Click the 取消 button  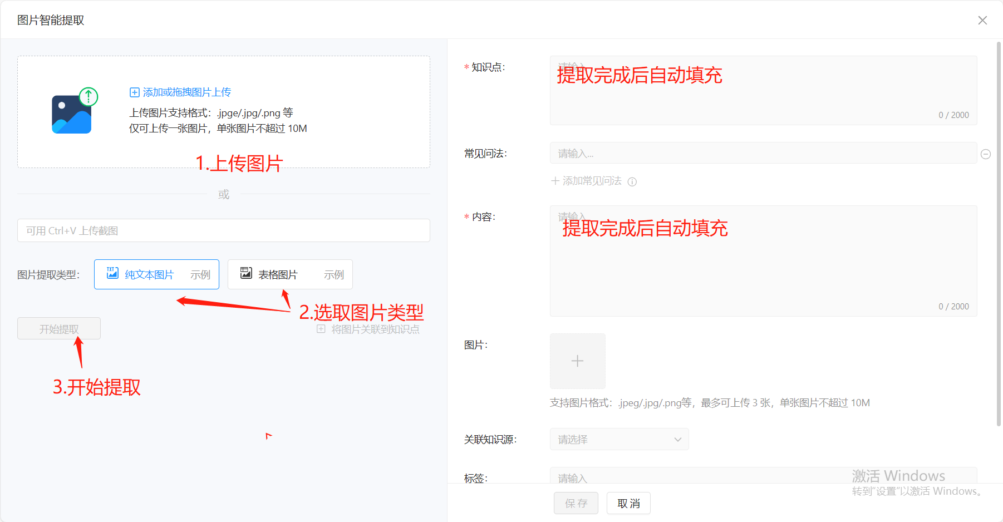(628, 503)
